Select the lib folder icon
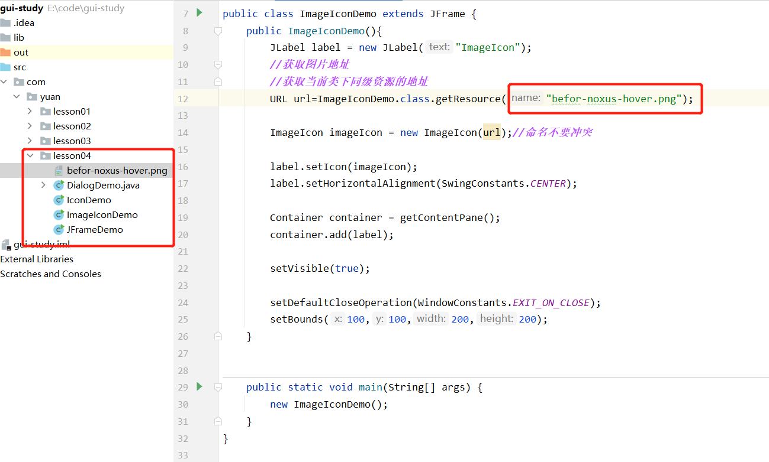 pyautogui.click(x=5, y=38)
